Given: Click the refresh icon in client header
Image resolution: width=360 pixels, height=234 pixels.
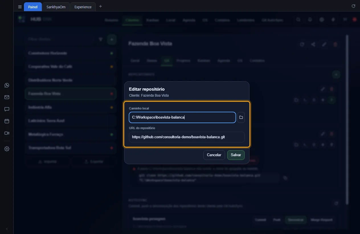Looking at the screenshot, I should click(x=302, y=44).
